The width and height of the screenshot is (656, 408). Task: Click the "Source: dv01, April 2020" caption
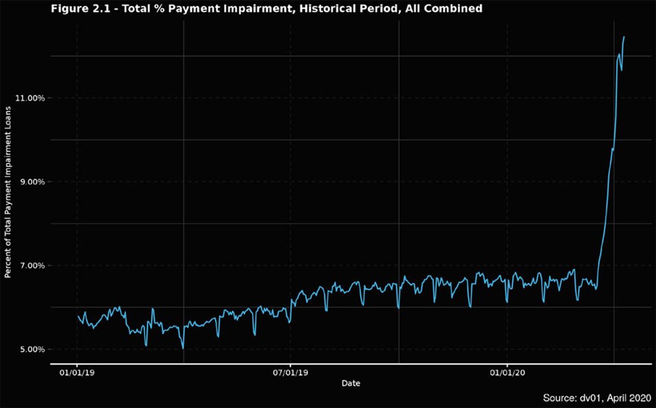coord(595,398)
